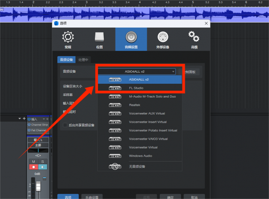The image size is (269, 199).
Task: Open the 高级 (Advanced) gears icon
Action: point(194,40)
